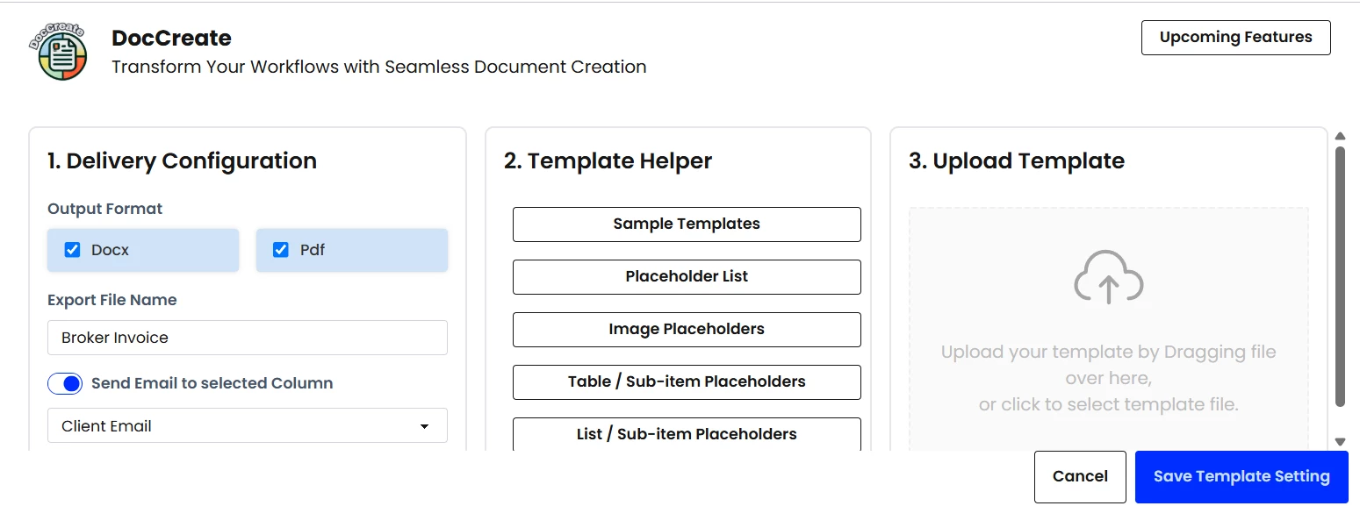The height and width of the screenshot is (506, 1360).
Task: Uncheck the Docx output format checkbox
Action: click(73, 250)
